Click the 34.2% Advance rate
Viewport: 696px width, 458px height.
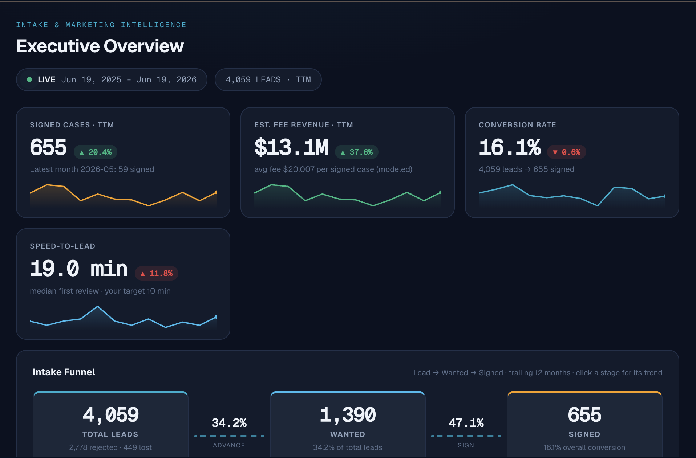229,423
